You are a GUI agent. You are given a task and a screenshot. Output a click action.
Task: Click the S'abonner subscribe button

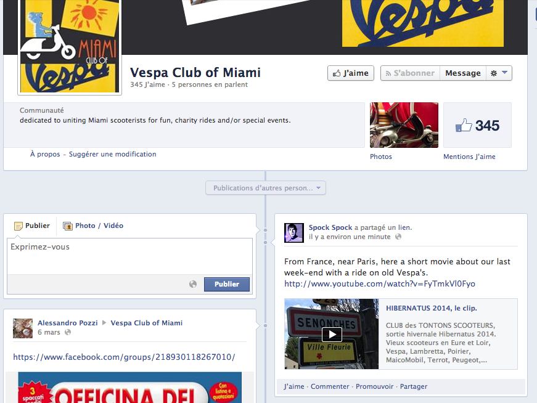pos(410,73)
